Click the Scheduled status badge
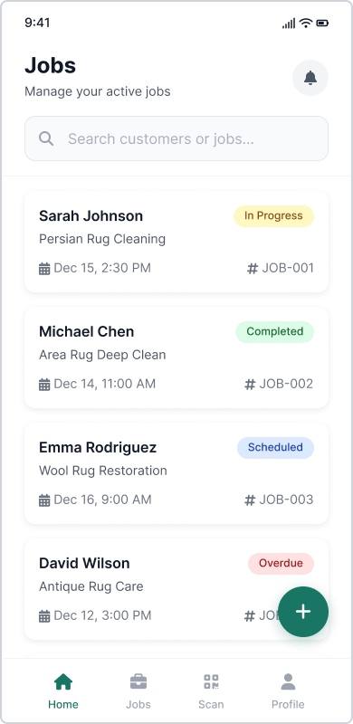 click(x=275, y=448)
